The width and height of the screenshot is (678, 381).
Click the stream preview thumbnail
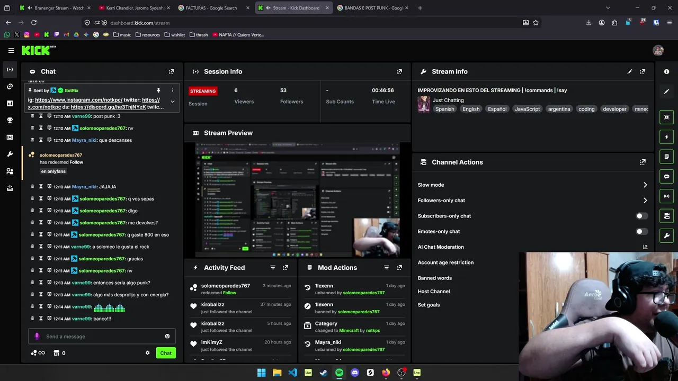click(x=298, y=200)
